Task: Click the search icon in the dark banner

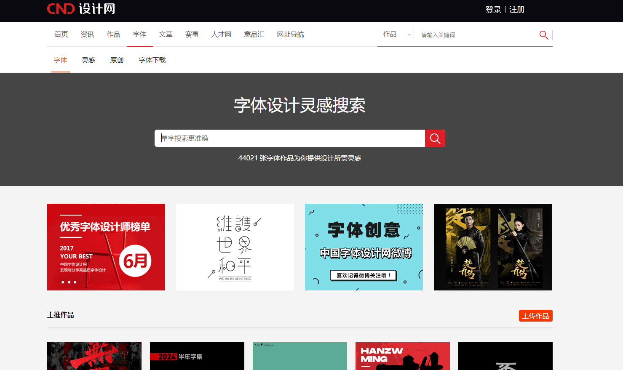Action: [x=435, y=138]
